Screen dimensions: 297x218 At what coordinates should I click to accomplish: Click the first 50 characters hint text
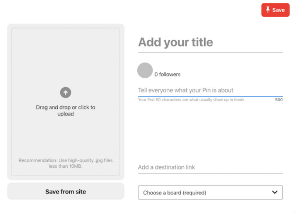click(x=191, y=100)
